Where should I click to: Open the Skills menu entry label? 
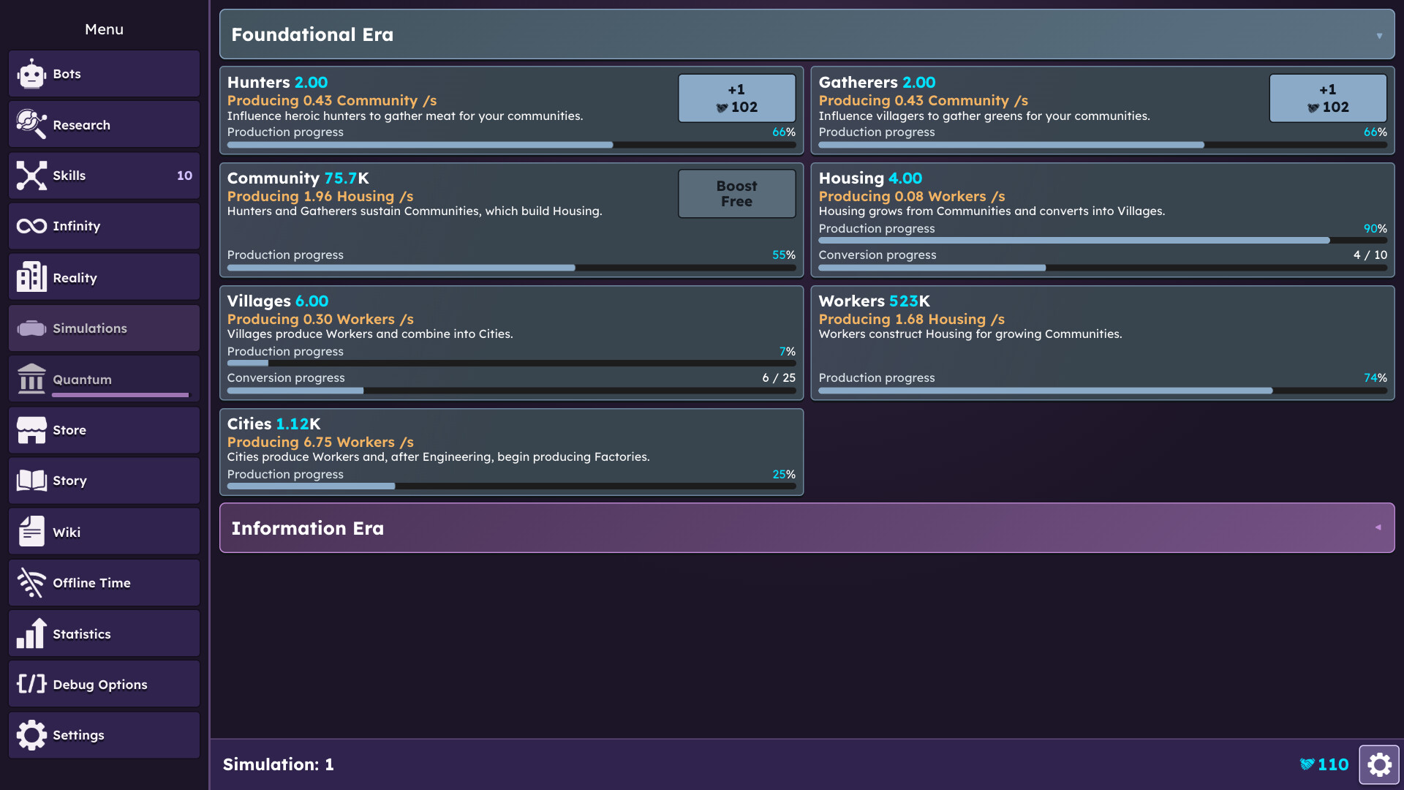pos(69,176)
